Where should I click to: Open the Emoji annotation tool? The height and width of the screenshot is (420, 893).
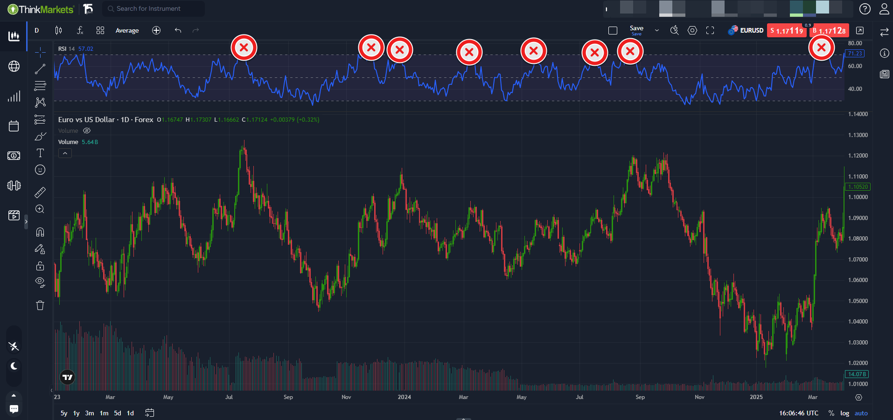point(40,170)
